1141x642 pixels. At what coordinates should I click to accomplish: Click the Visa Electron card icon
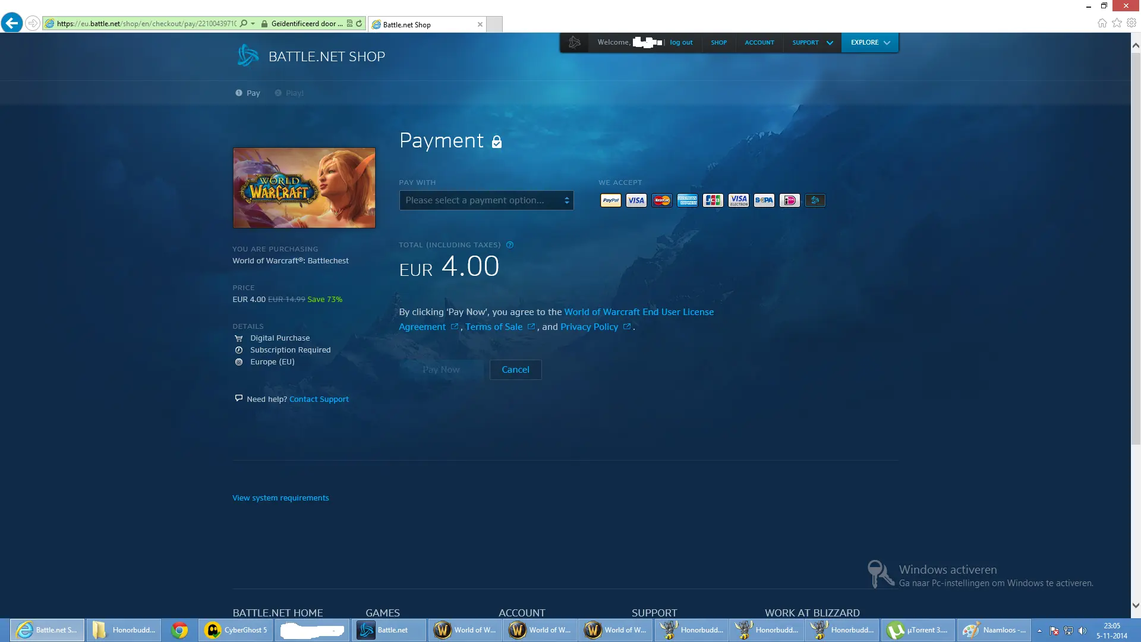pyautogui.click(x=738, y=200)
